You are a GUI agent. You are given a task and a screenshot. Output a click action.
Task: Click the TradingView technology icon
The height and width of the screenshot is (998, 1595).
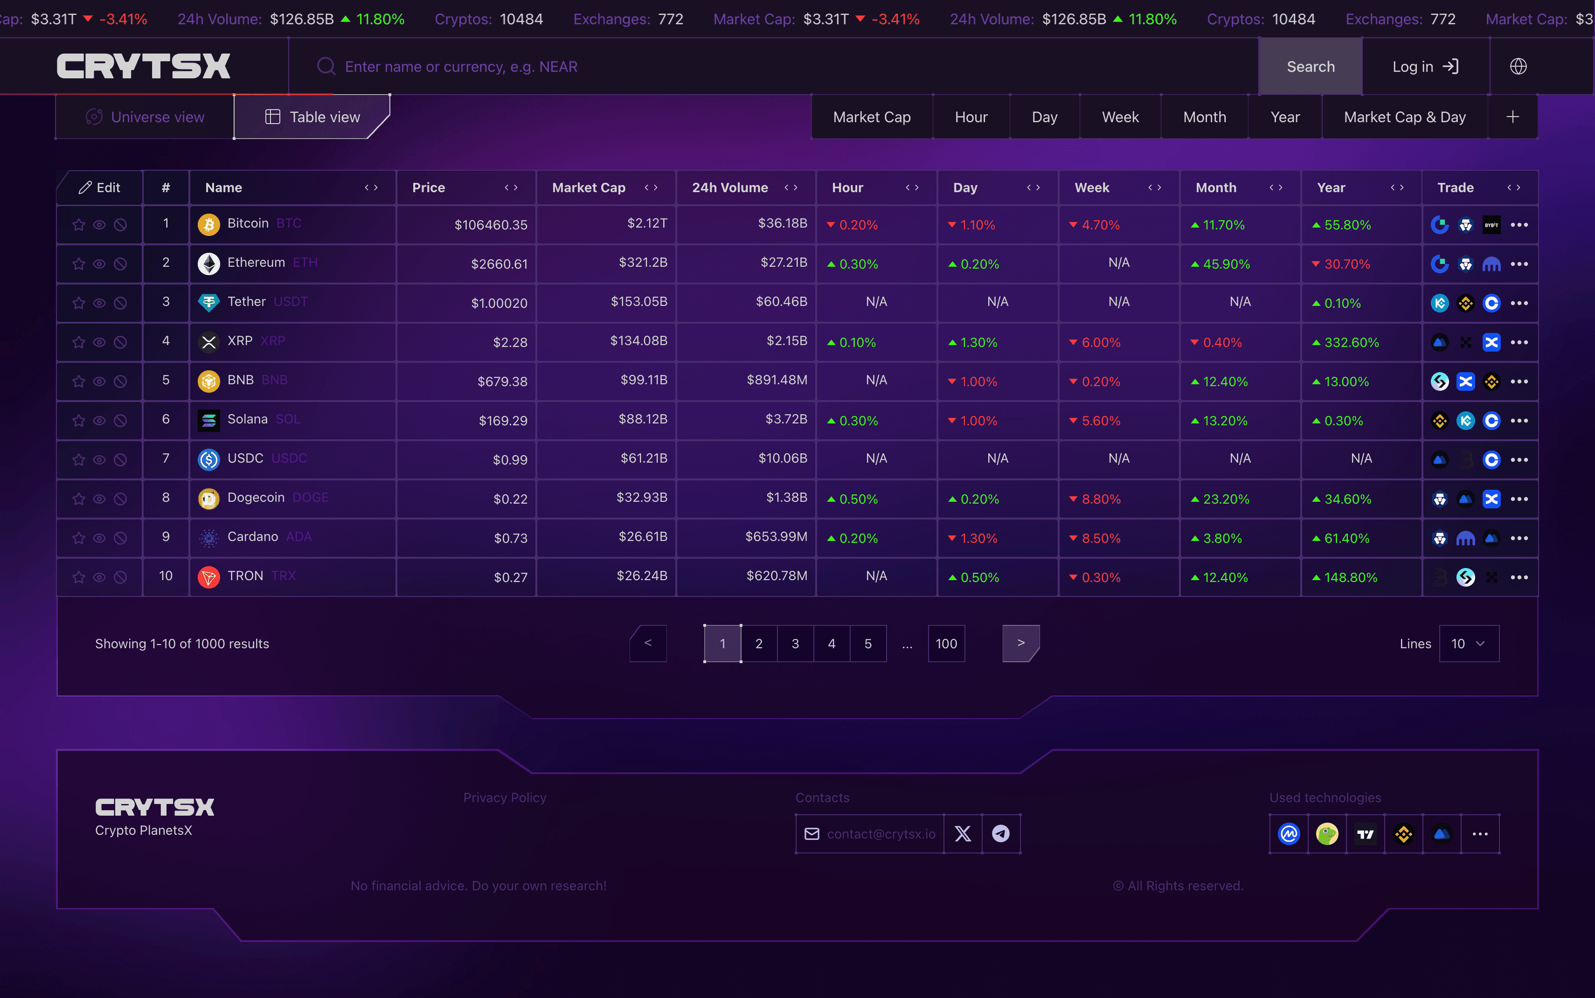[1366, 834]
